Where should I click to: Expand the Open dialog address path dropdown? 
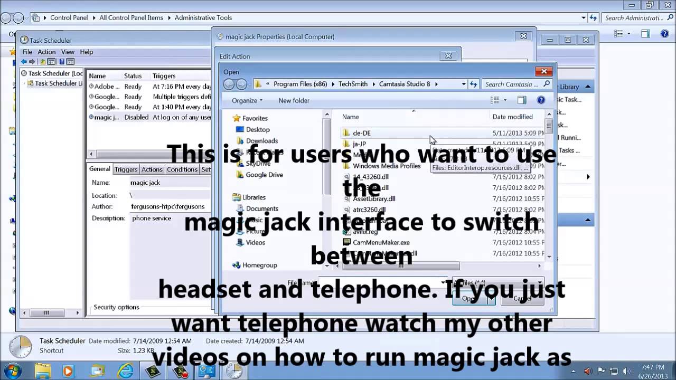pos(464,84)
